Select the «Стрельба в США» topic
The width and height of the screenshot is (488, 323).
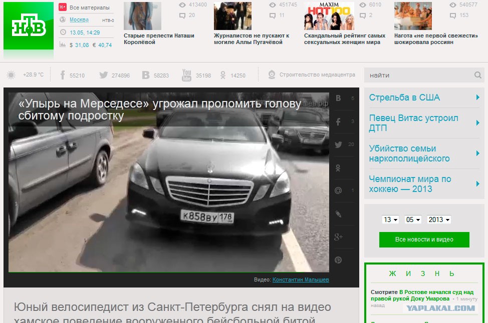404,97
